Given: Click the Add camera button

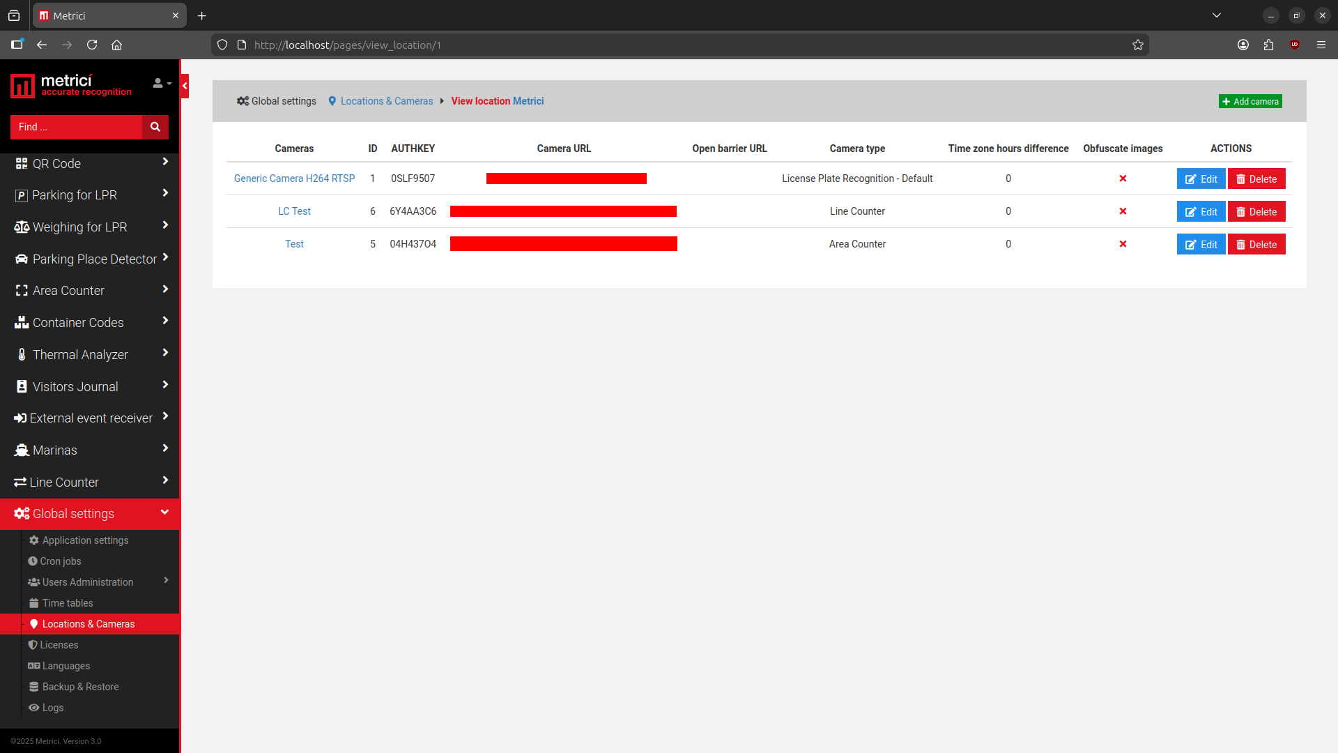Looking at the screenshot, I should click(1250, 101).
